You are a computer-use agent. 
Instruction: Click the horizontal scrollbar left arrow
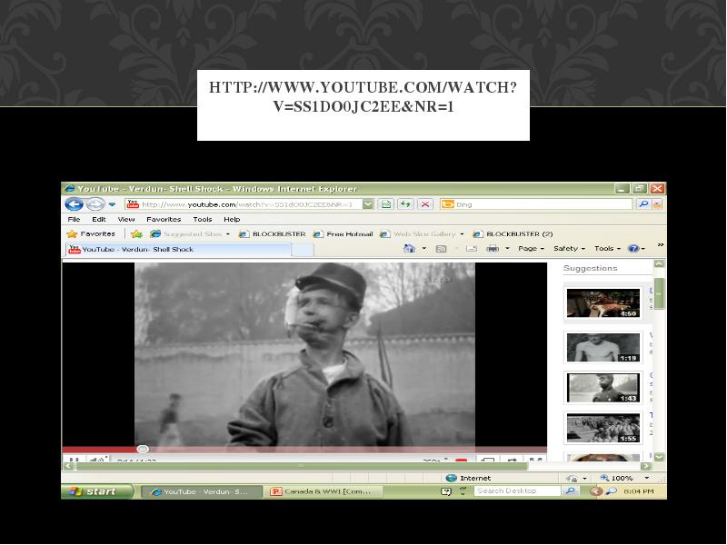pos(69,466)
